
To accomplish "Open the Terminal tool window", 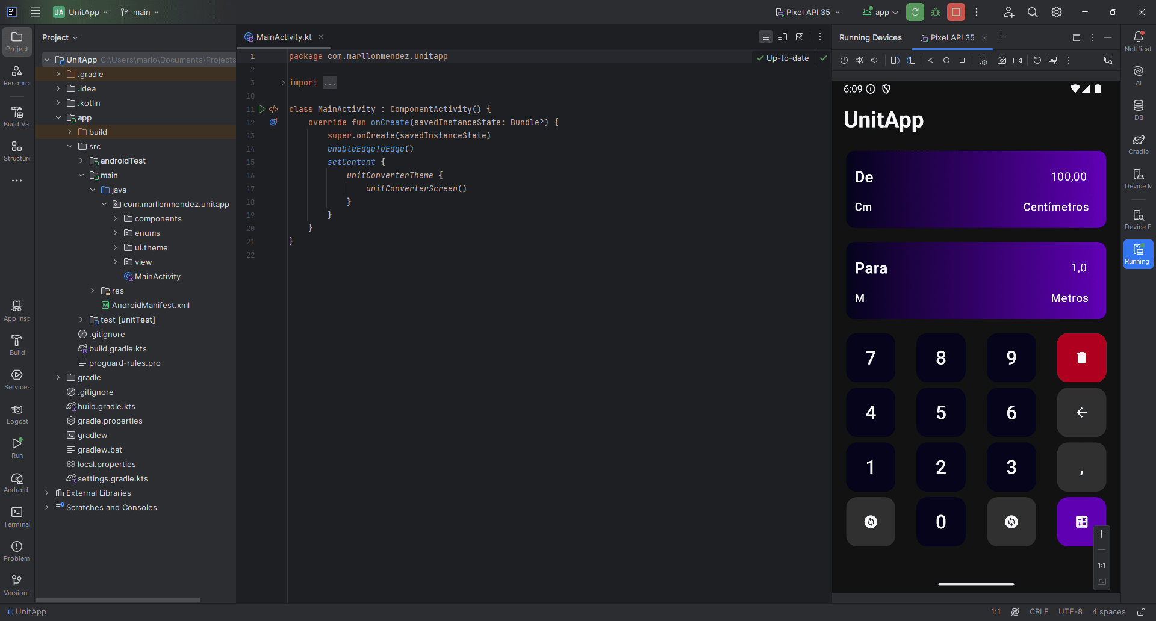I will coord(17,516).
